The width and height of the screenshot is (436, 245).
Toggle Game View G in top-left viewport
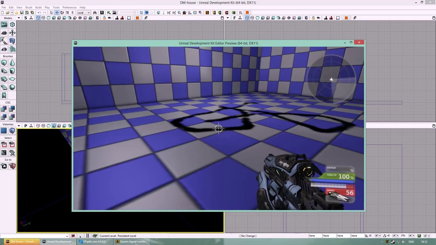pos(97,18)
